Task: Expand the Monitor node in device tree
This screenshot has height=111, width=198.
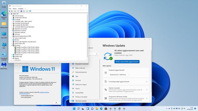Action: point(11,40)
